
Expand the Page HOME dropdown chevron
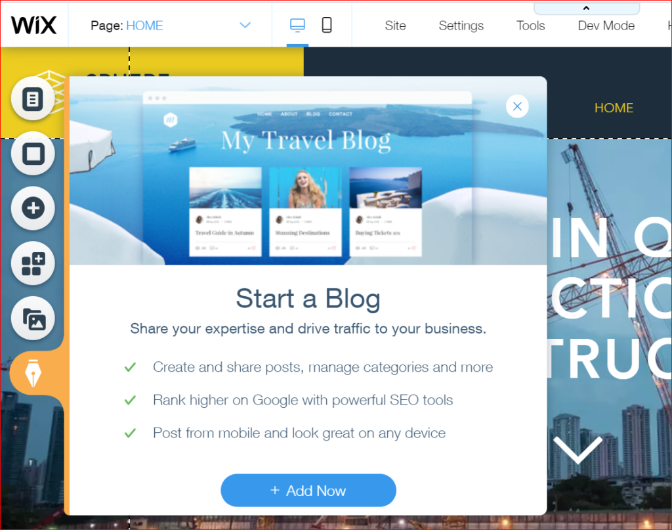[245, 26]
